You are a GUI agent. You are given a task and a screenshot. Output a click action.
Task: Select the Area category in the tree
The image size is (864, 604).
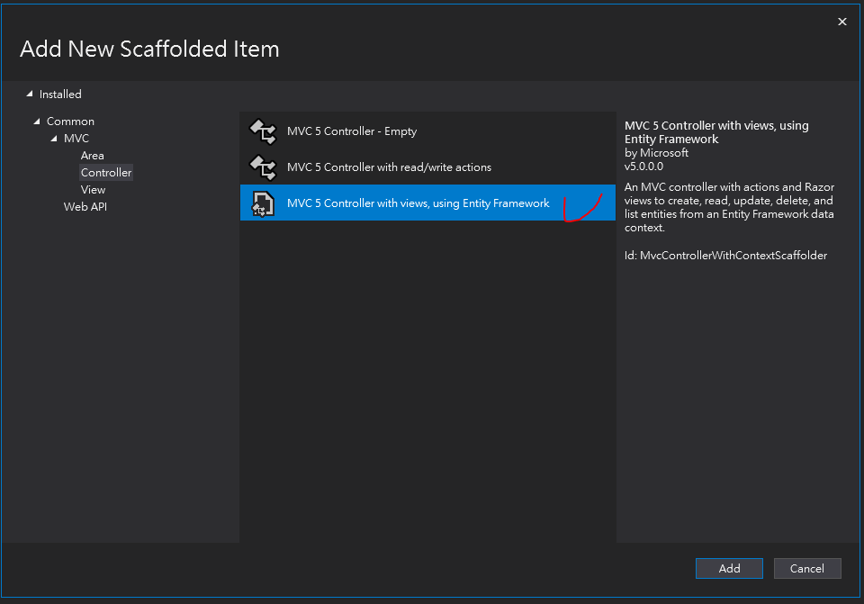[x=92, y=156]
